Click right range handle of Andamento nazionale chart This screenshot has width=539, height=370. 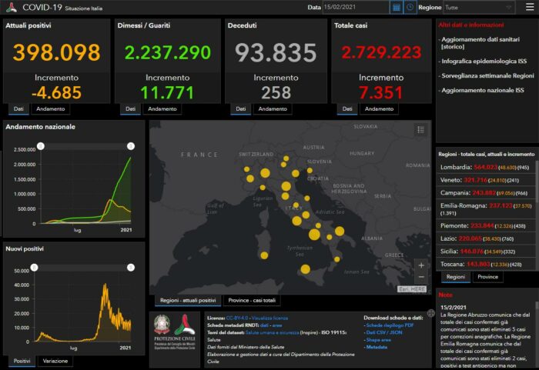click(x=131, y=146)
